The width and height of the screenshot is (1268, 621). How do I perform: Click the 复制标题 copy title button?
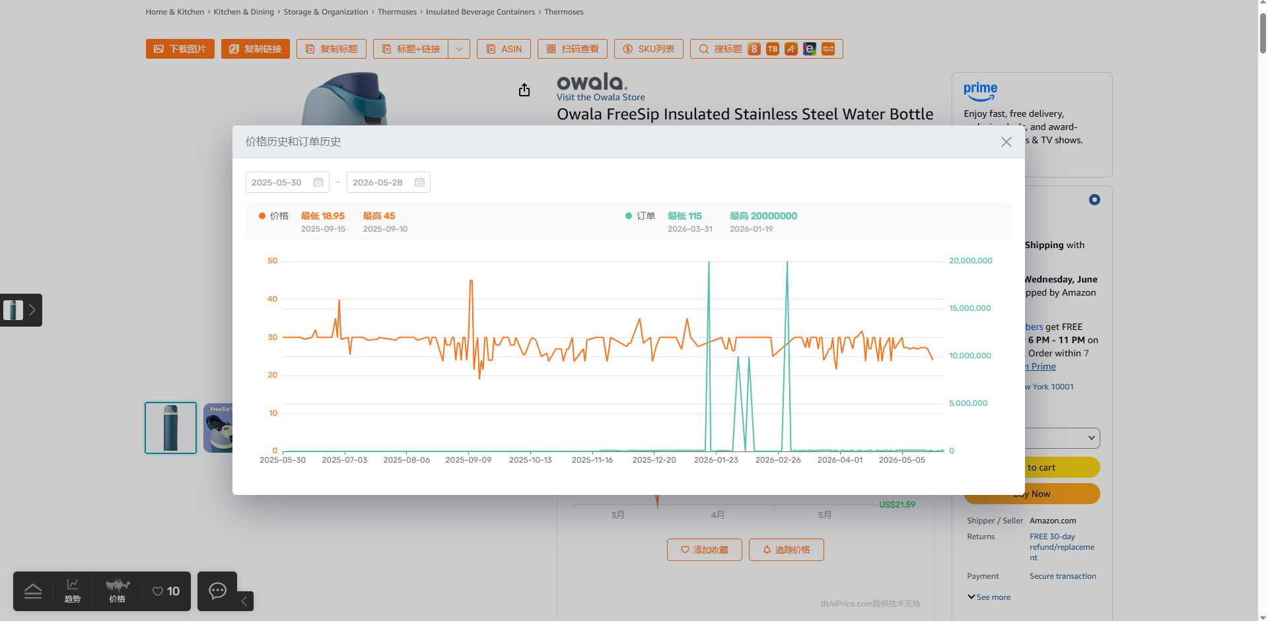coord(332,49)
